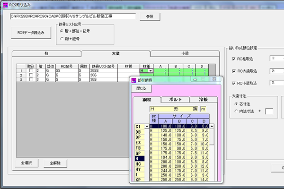Click the 全選択 button

point(27,163)
